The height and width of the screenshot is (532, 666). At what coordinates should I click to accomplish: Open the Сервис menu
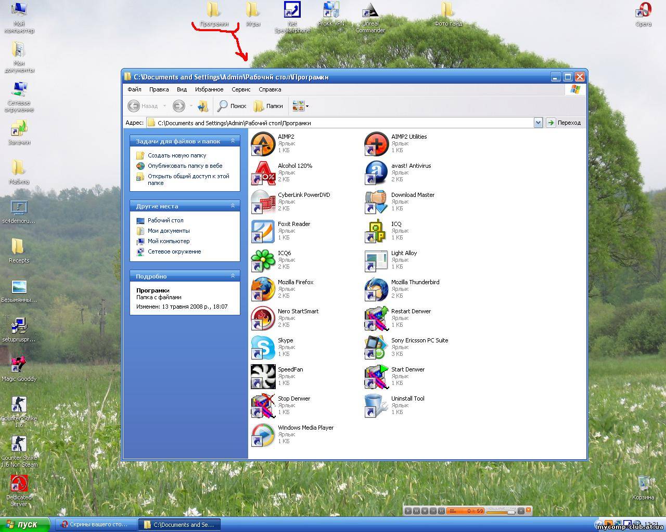point(241,89)
